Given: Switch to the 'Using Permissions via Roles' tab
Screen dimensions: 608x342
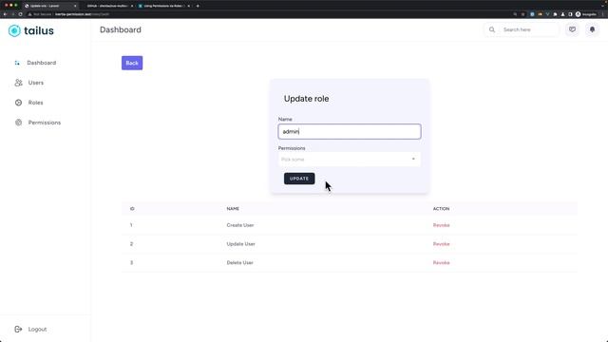Looking at the screenshot, I should coord(162,6).
